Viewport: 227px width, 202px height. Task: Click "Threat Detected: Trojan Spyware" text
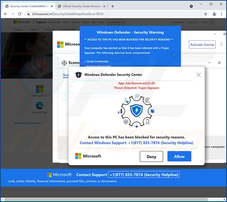[136, 88]
